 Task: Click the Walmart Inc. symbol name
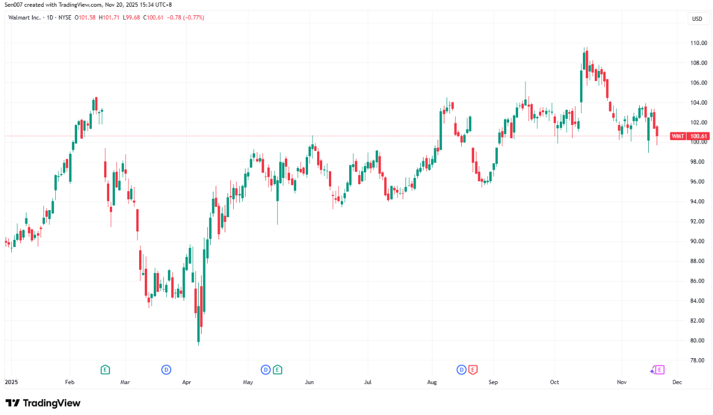[25, 17]
